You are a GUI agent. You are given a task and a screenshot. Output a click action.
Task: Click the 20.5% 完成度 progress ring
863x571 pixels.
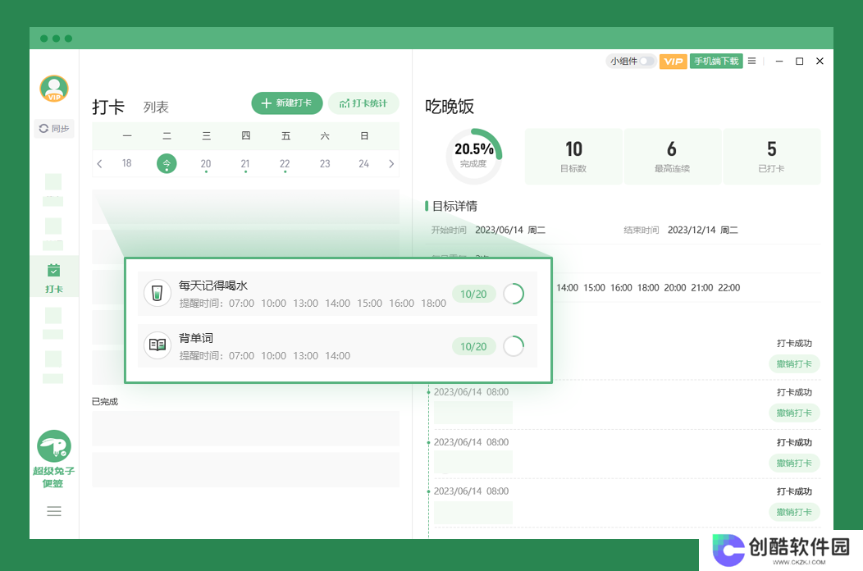point(474,157)
